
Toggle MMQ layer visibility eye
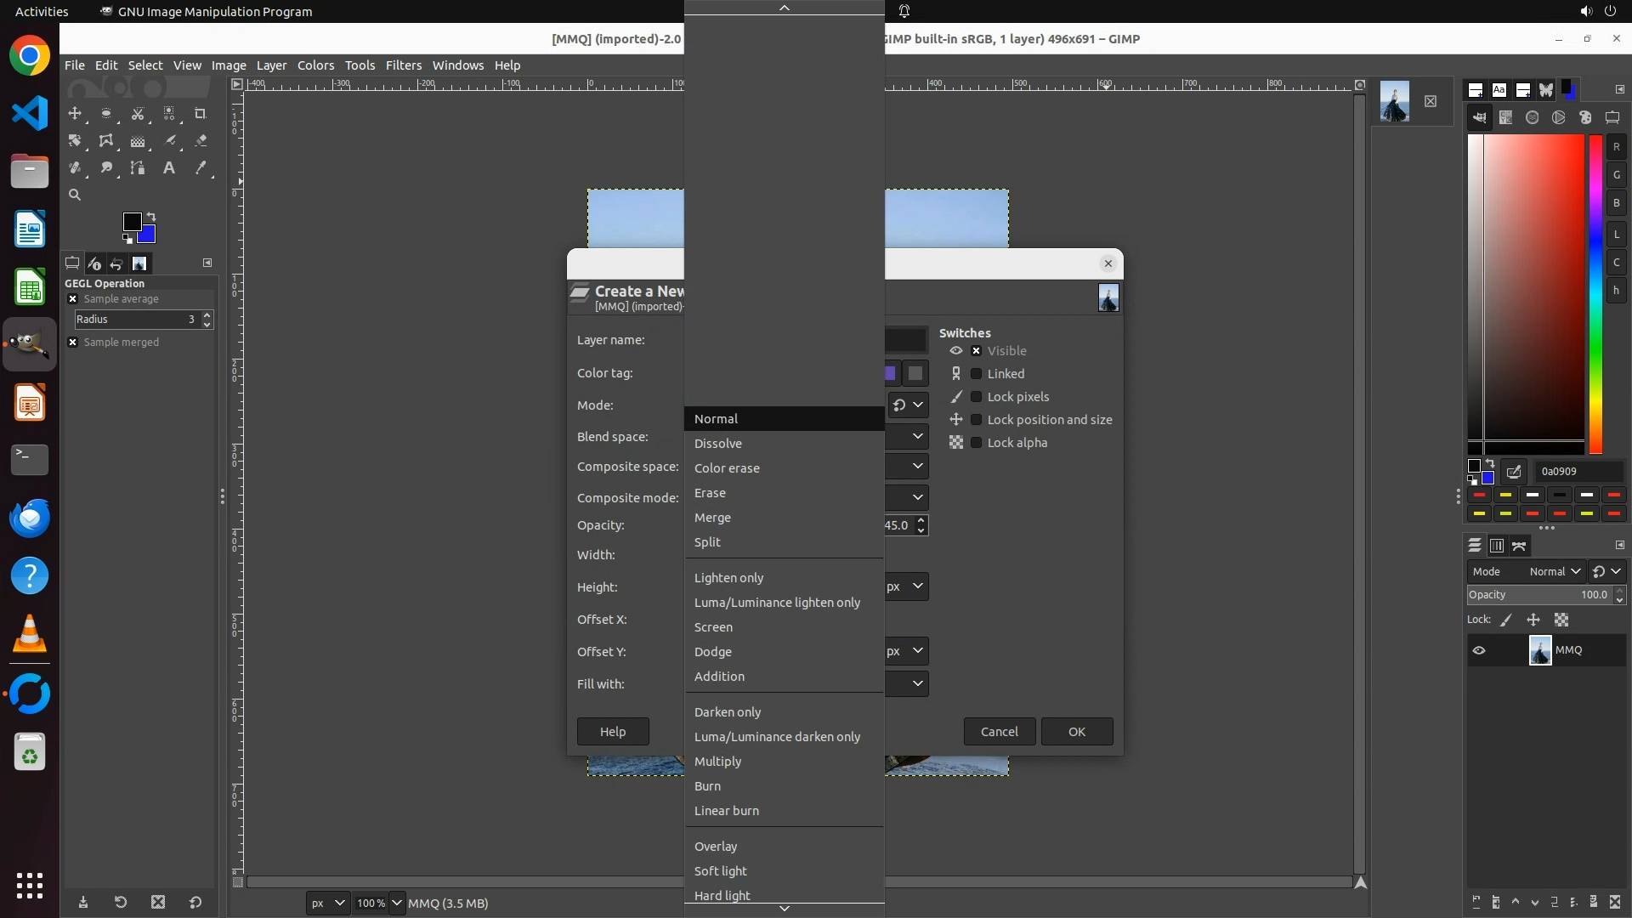[x=1479, y=650]
